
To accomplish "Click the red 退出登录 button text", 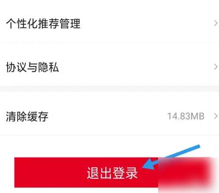I will 112,173.
